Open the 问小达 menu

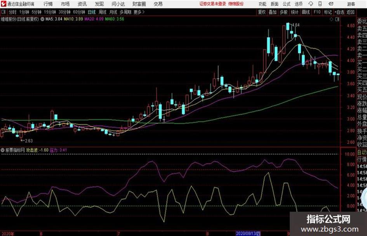coord(118,4)
